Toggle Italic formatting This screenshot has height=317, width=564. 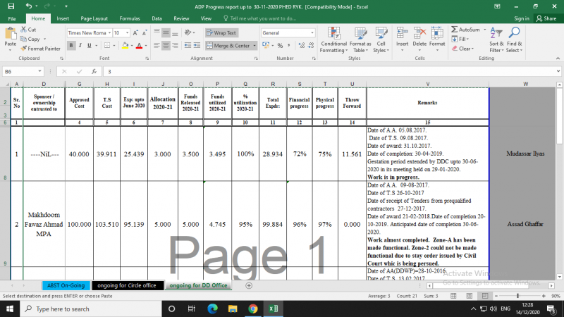point(80,46)
